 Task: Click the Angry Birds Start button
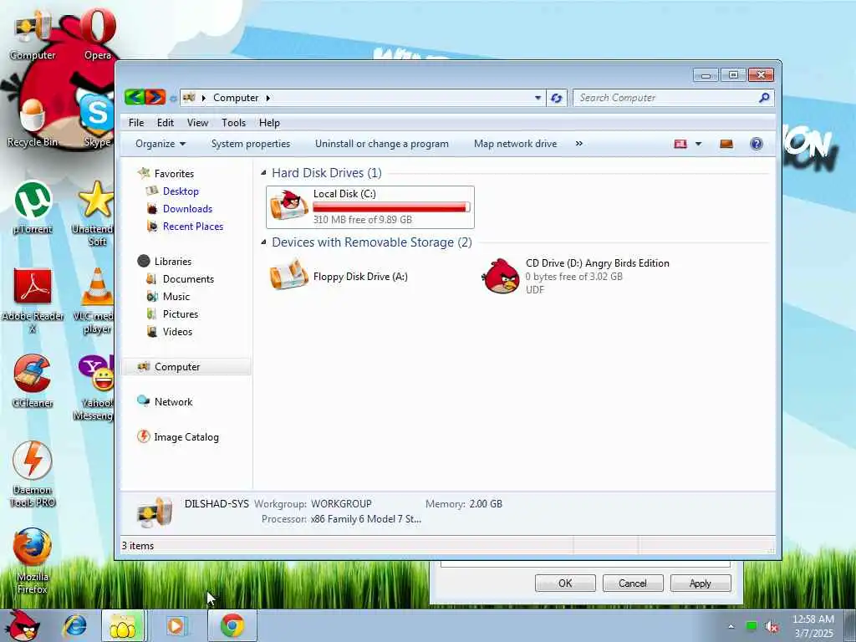[22, 625]
